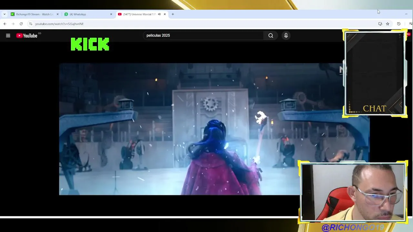Go back with the browser back arrow
Viewport: 413px width, 232px height.
5,24
